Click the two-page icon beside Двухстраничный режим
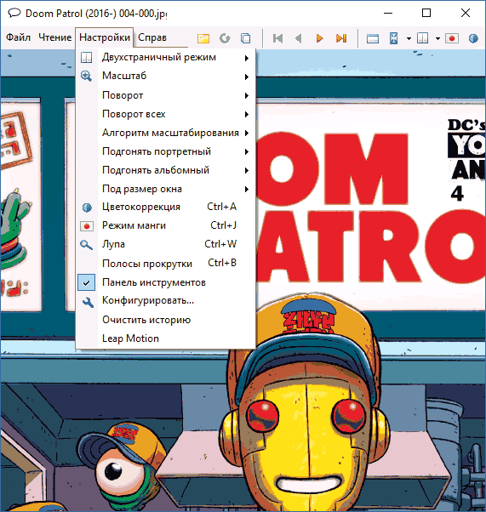The image size is (486, 512). coord(87,58)
